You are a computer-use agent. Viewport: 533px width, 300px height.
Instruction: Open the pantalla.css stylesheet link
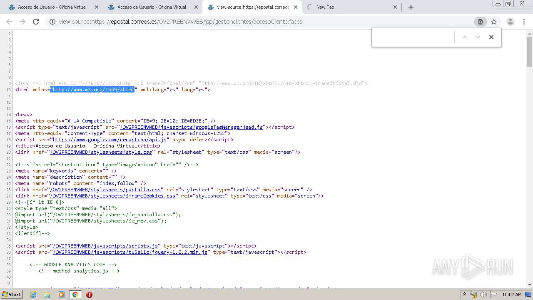point(106,190)
